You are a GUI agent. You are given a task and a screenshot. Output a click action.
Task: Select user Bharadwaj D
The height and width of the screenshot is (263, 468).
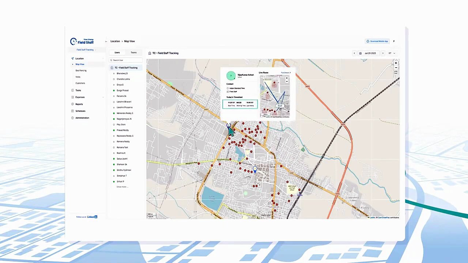122,73
